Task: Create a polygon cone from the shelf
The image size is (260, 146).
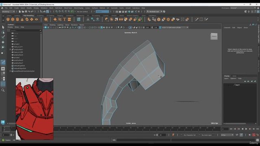Action: 22,19
